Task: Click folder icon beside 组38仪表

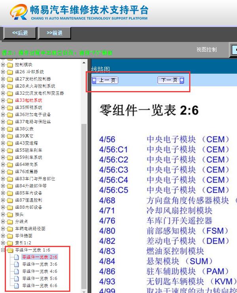Action: 10,129
